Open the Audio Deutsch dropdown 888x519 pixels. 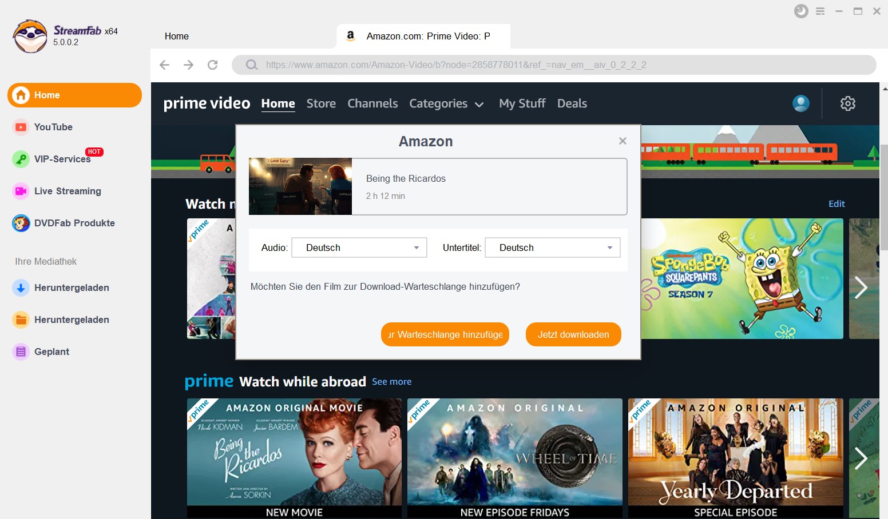[x=359, y=247]
